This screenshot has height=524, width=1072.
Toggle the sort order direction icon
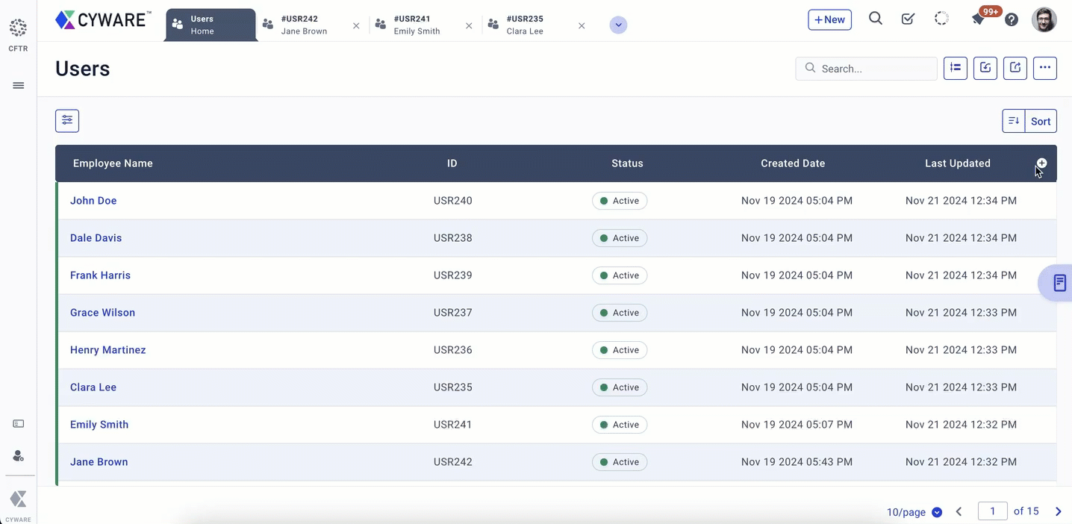[1014, 121]
